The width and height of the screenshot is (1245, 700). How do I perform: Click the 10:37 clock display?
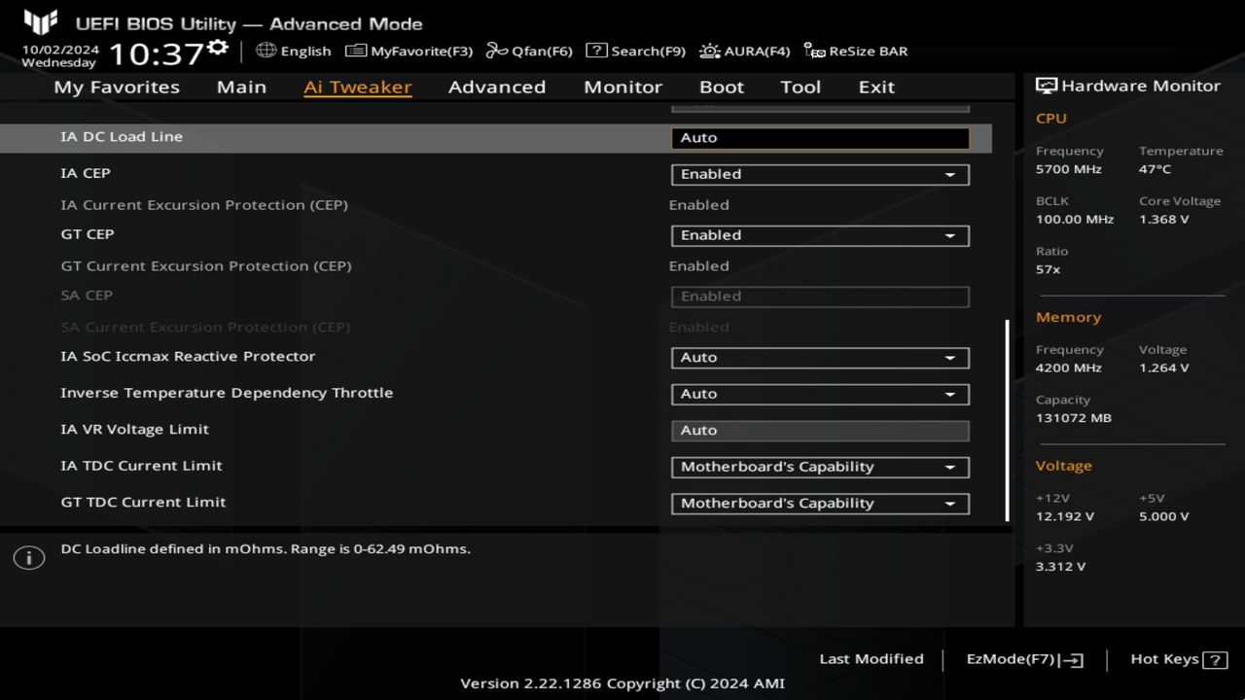[157, 53]
